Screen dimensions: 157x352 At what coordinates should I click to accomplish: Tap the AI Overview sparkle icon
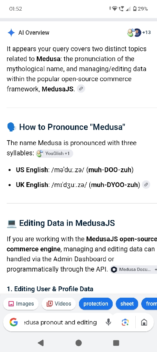11,33
